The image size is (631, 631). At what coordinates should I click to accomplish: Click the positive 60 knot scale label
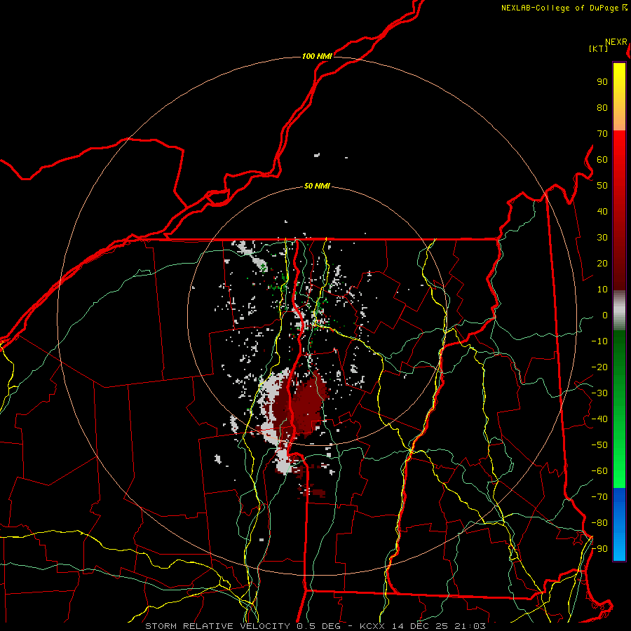coord(602,159)
